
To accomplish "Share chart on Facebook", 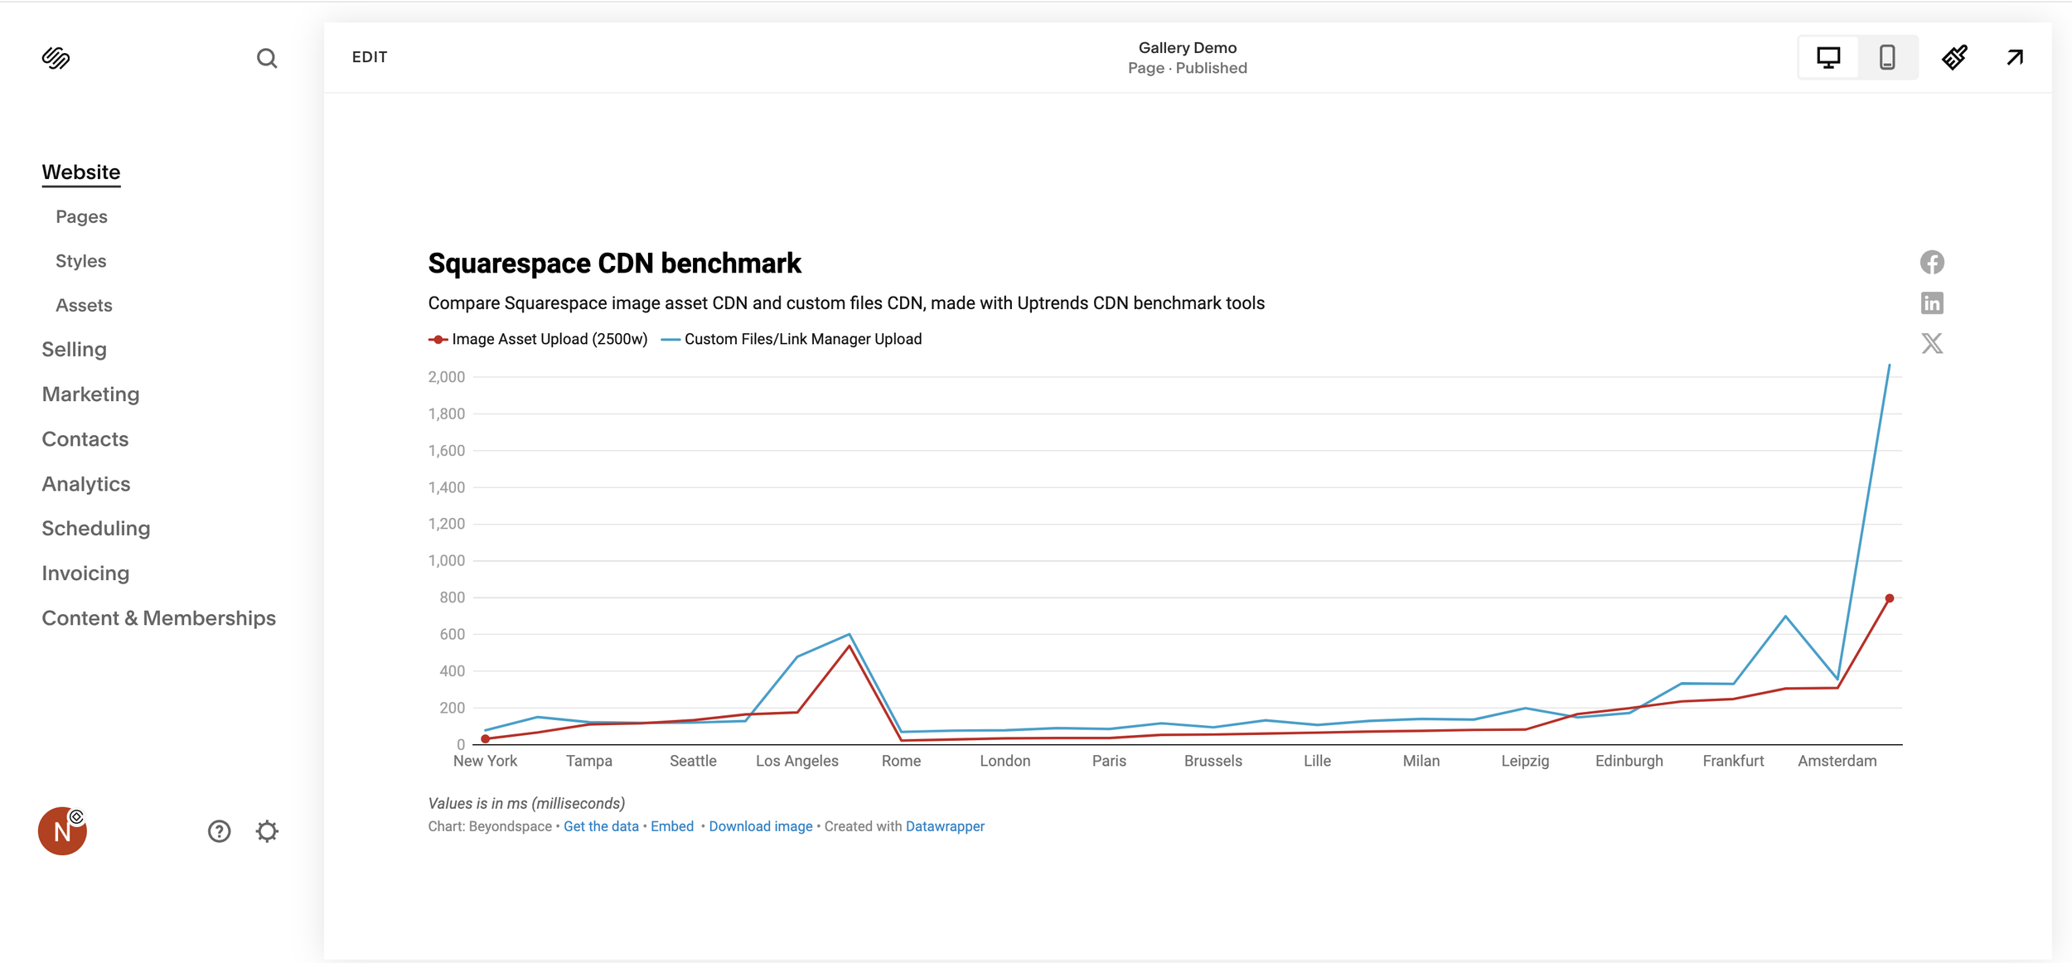I will click(1932, 263).
